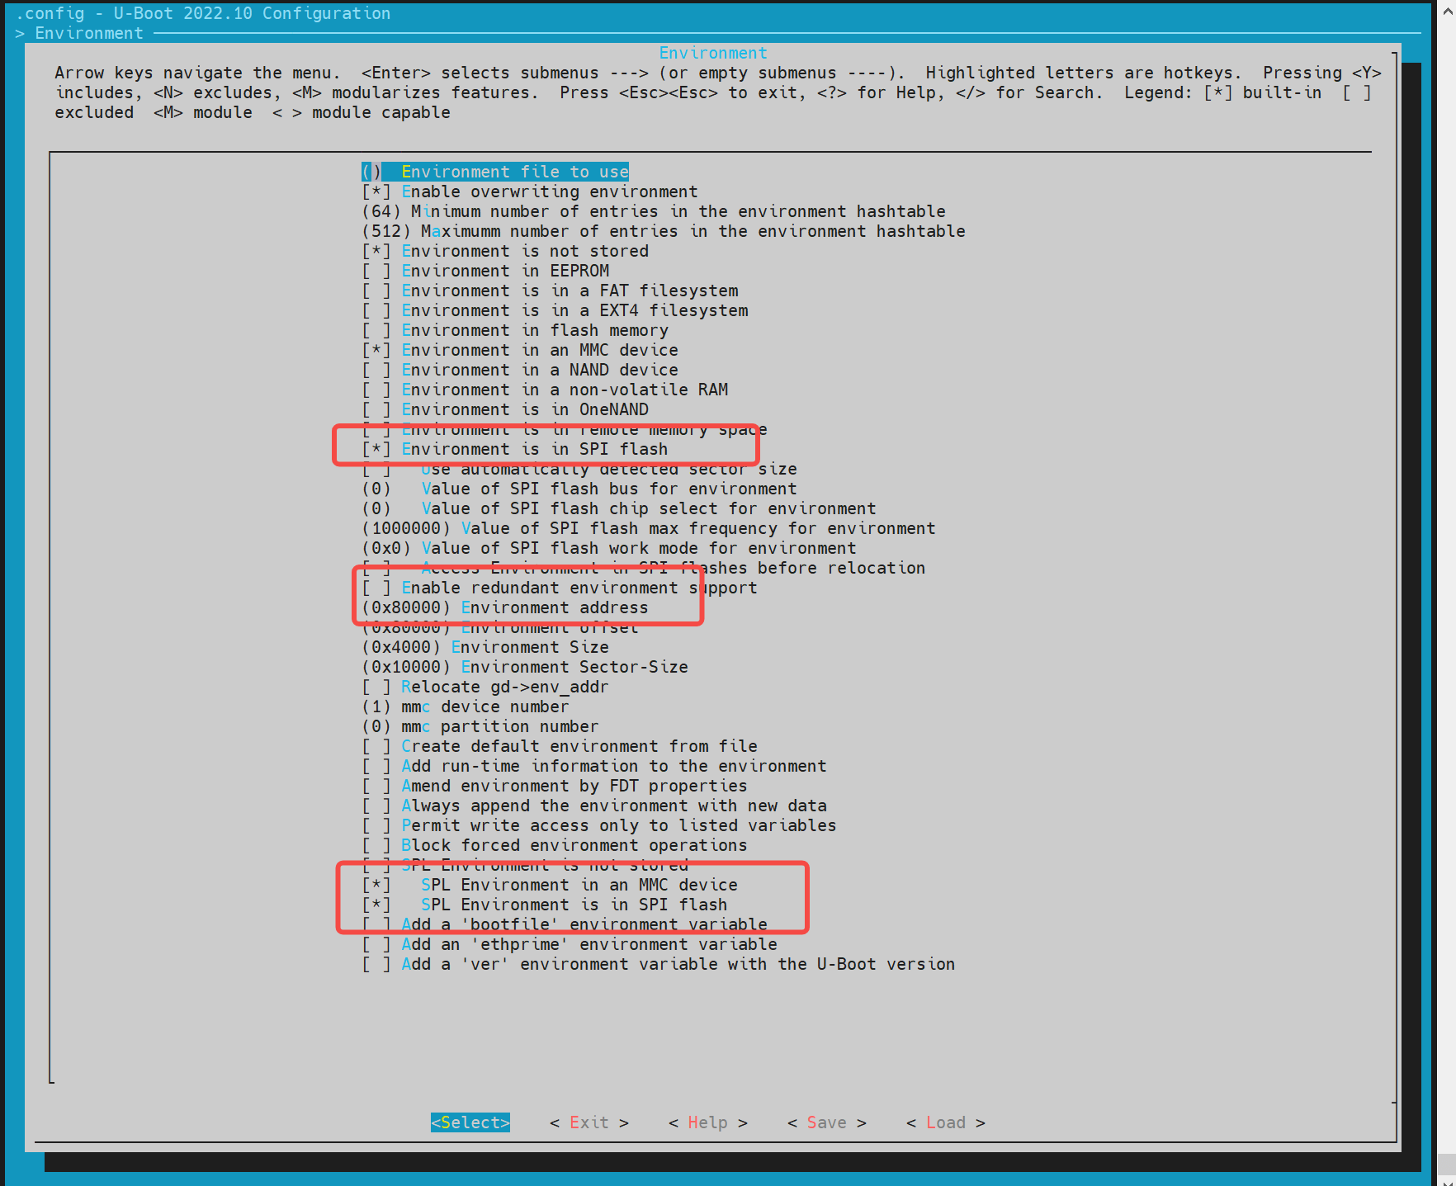Select Environment file to use entry
The image size is (1456, 1186).
tap(514, 172)
